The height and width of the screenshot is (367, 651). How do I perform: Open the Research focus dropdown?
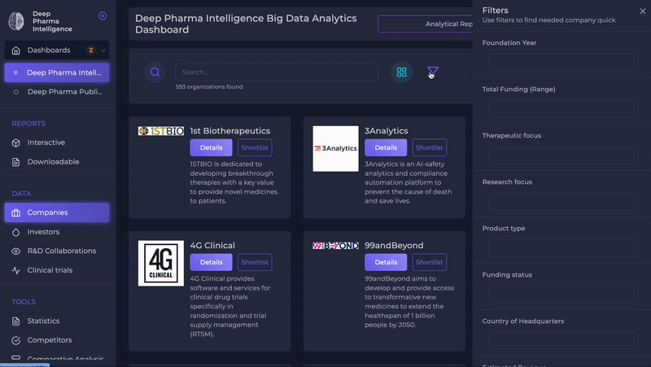click(x=563, y=202)
